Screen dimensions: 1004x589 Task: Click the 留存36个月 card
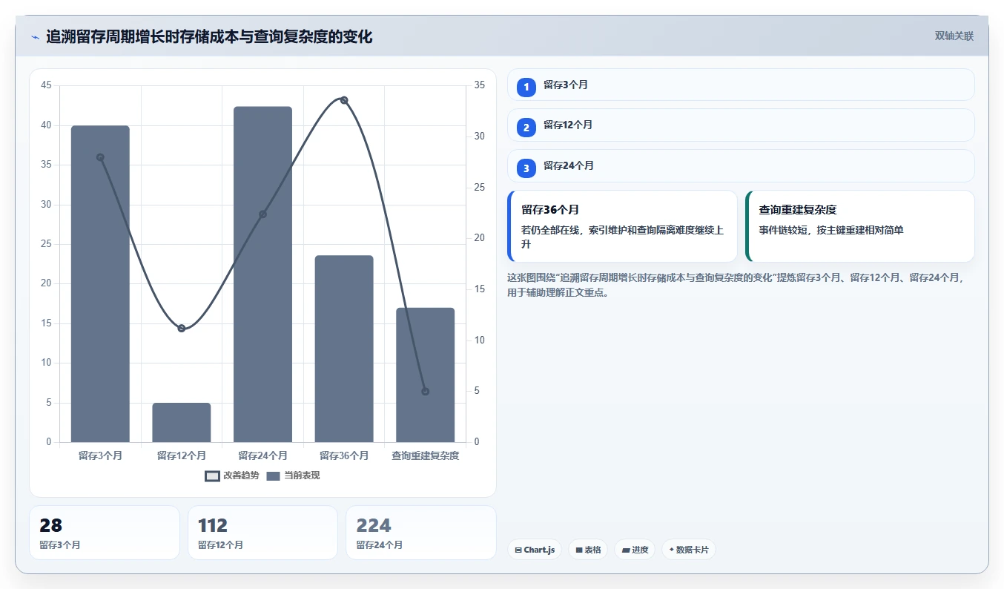tap(622, 226)
